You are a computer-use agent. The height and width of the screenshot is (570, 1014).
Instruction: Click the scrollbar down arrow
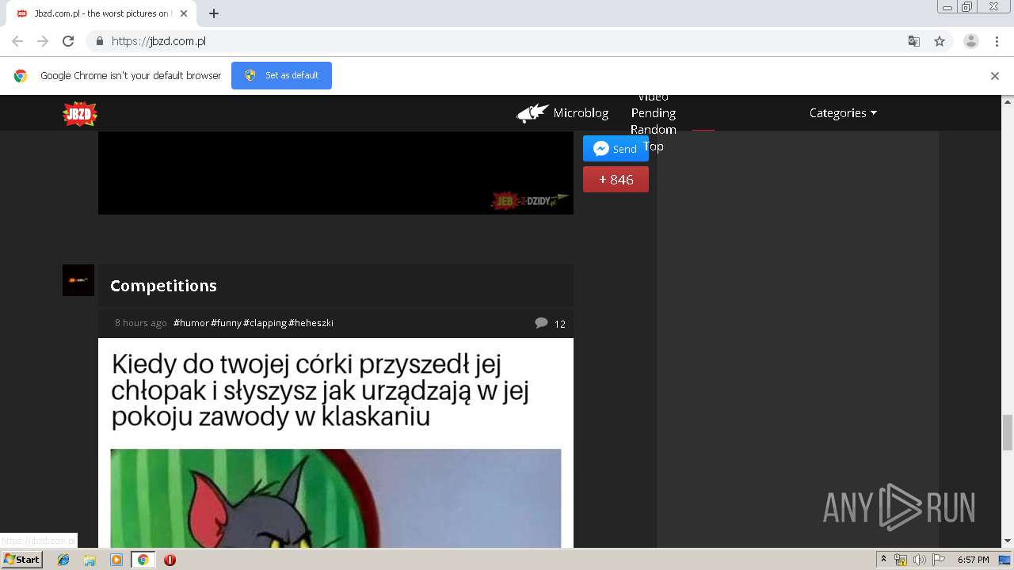[1008, 541]
